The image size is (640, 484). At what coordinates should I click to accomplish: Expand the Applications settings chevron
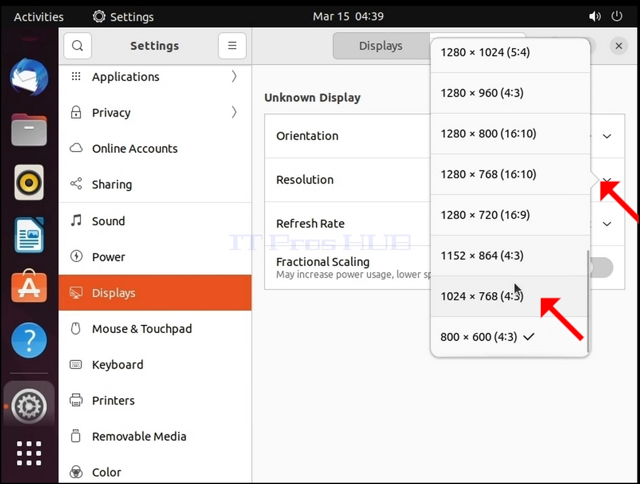click(234, 76)
